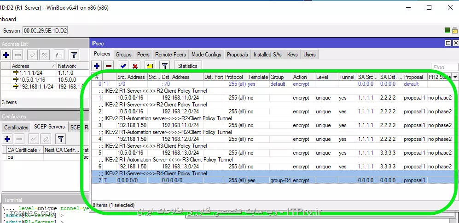This screenshot has width=459, height=223.
Task: Open the Installed SAs tab
Action: [x=267, y=55]
